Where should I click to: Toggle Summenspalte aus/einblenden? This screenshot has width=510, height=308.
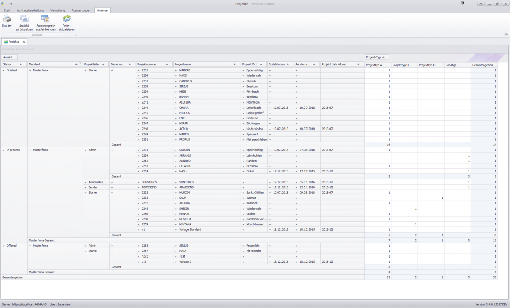point(45,19)
